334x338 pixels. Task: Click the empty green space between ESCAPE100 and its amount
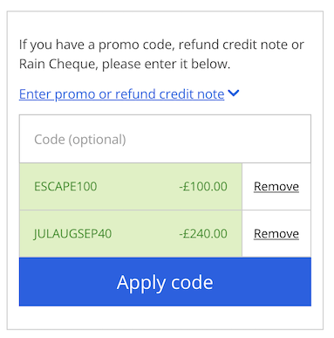point(138,187)
